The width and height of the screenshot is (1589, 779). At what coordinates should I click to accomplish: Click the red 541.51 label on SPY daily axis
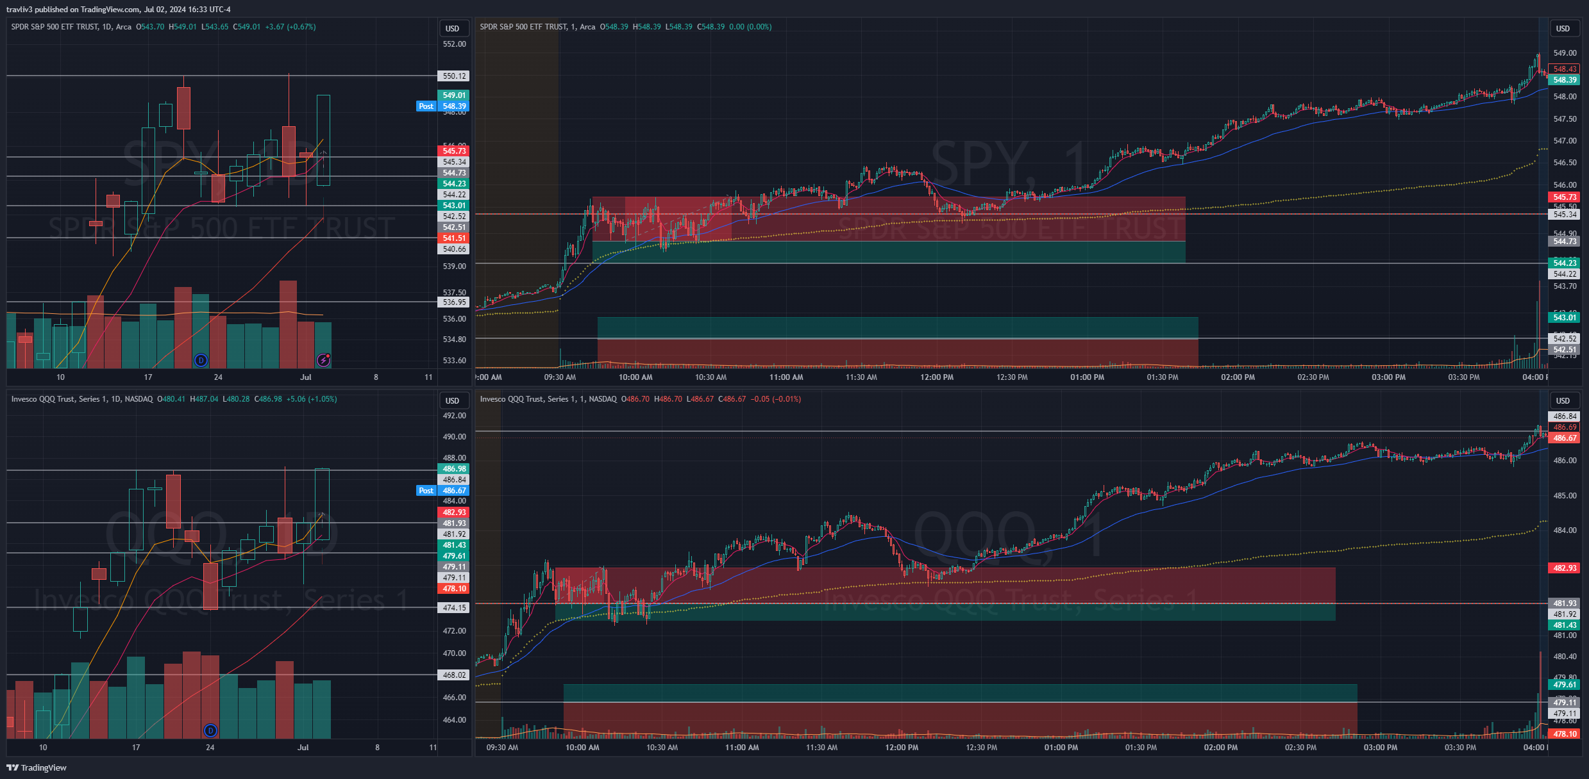[x=454, y=238]
